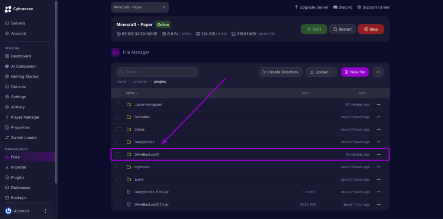The width and height of the screenshot is (443, 219).
Task: Click the Cybrancee logo icon
Action: pos(8,9)
